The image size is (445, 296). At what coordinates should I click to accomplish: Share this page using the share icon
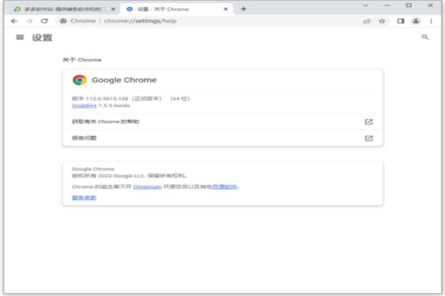tap(367, 21)
